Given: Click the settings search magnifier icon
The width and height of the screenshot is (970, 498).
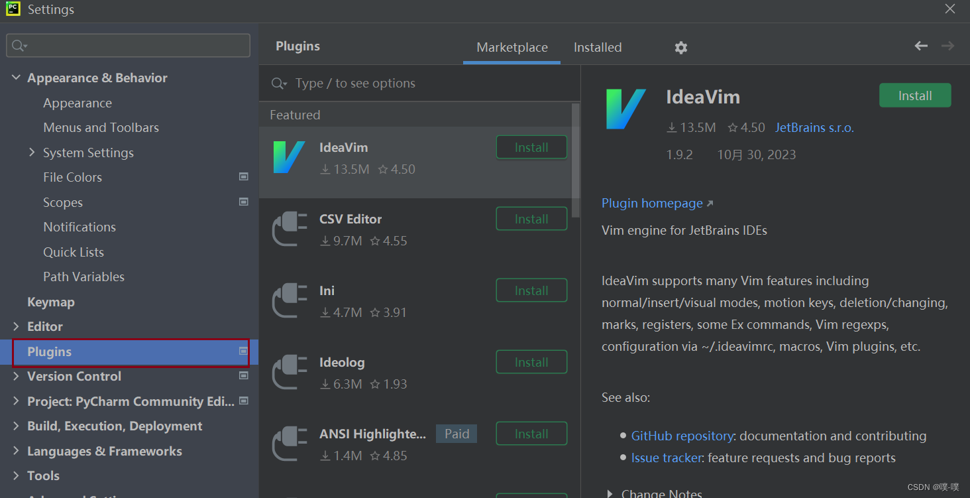Looking at the screenshot, I should 19,46.
